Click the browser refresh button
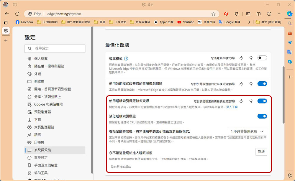Screen dimensions: 295x181 click(x=17, y=14)
